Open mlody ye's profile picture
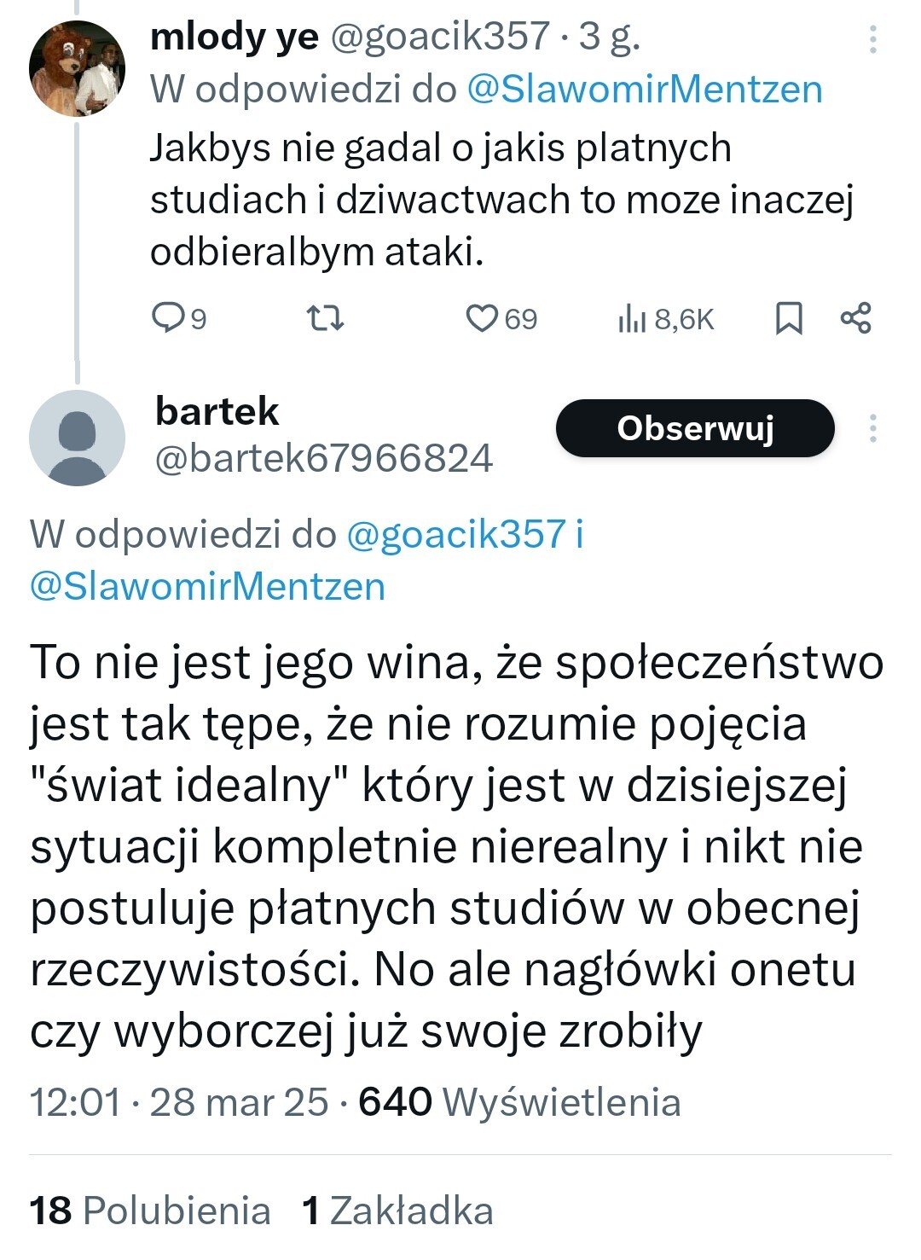 pyautogui.click(x=77, y=68)
